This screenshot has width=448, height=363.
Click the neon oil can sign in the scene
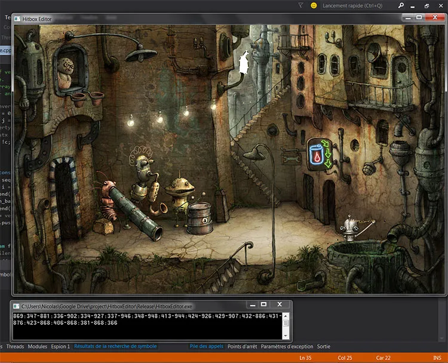click(321, 155)
